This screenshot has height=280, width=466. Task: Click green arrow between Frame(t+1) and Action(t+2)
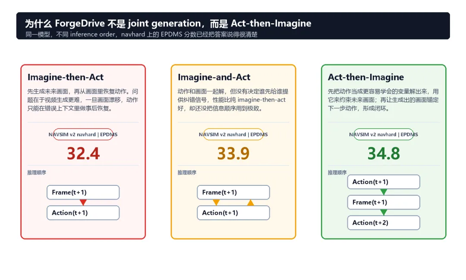click(384, 212)
